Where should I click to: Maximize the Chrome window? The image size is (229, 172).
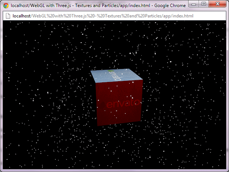click(x=203, y=4)
